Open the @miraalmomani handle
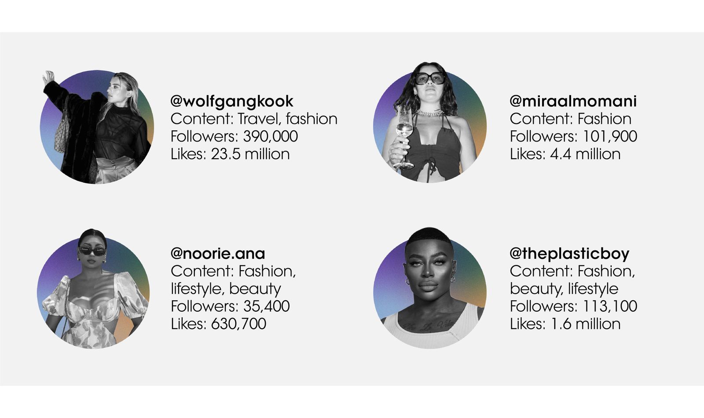 coord(573,102)
